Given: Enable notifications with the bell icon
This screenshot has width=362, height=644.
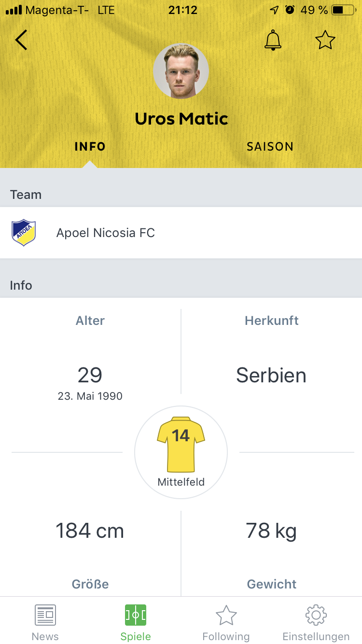Looking at the screenshot, I should (273, 40).
